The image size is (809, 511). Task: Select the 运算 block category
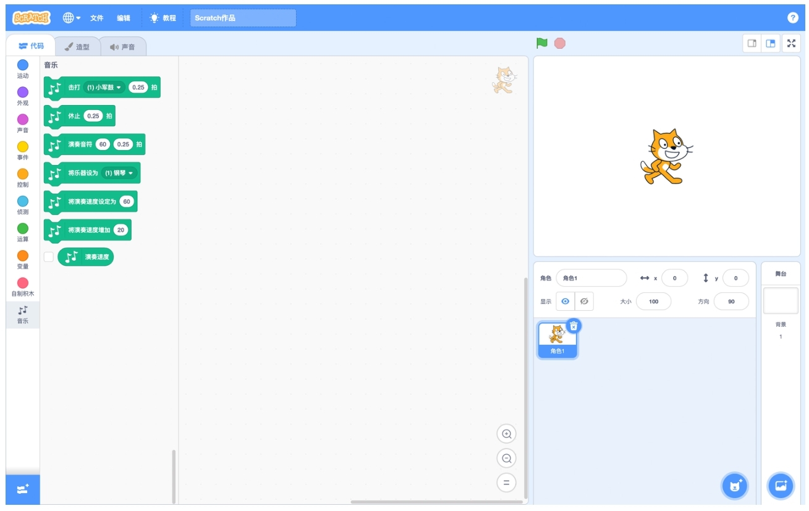coord(23,232)
